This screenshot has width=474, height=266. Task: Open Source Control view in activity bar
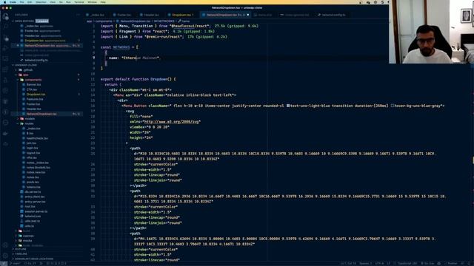tap(5, 38)
